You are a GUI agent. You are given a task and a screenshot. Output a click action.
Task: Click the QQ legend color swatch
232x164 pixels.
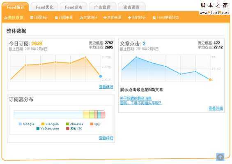click(92, 124)
